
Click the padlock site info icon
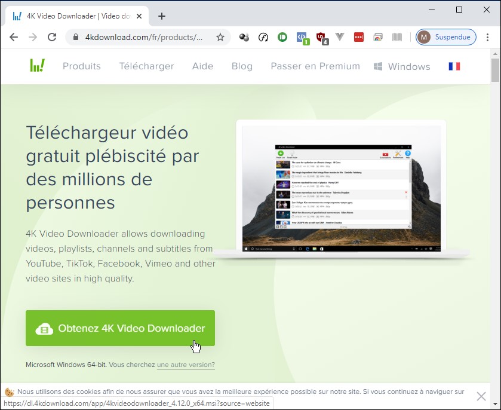76,37
